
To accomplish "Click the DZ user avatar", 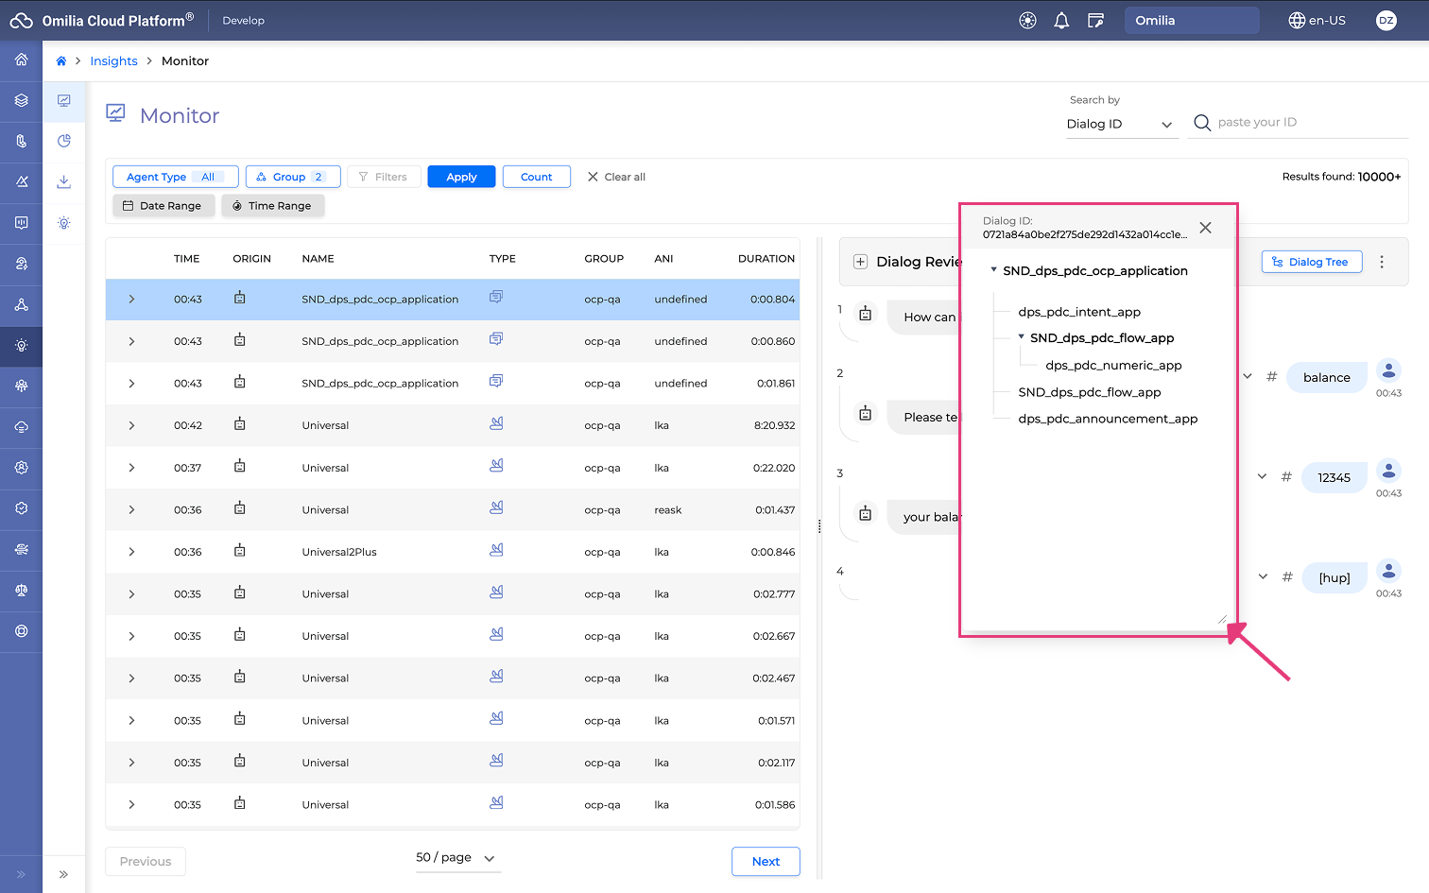I will 1386,21.
